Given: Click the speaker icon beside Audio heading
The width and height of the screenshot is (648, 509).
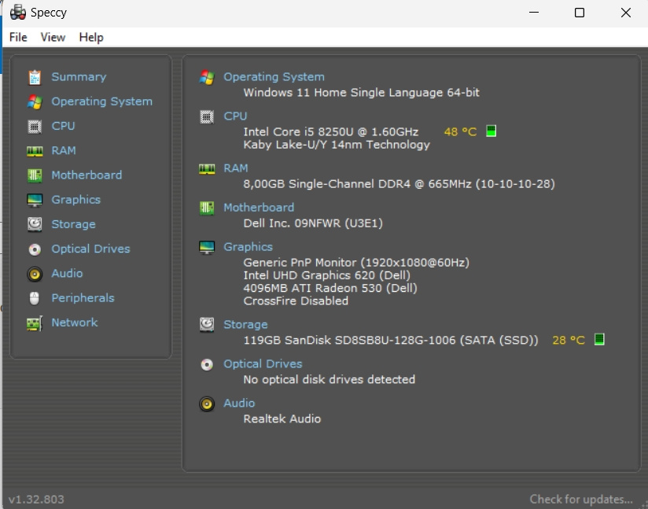Looking at the screenshot, I should [x=207, y=404].
